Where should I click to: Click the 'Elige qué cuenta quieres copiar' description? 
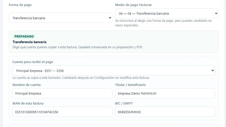pyautogui.click(x=78, y=47)
